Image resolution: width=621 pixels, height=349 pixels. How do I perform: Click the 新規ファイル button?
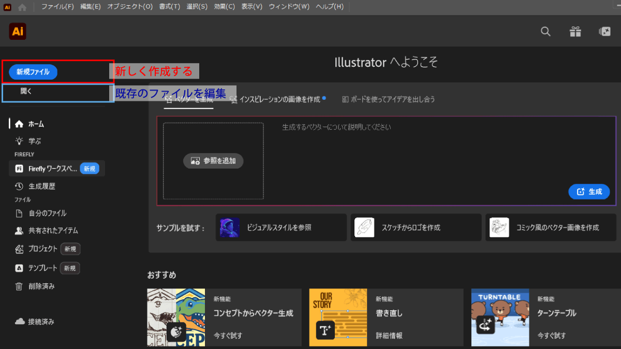33,72
